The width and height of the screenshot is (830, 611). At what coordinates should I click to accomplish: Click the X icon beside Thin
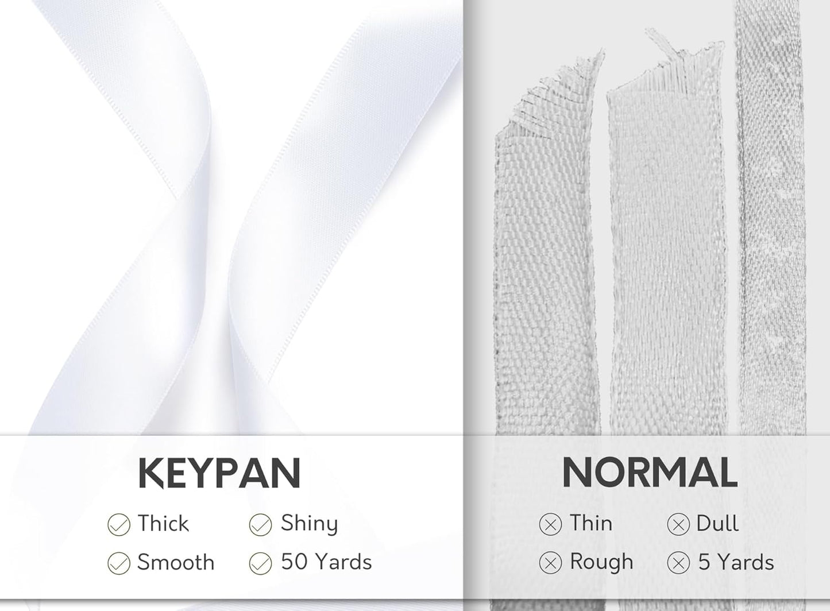click(x=550, y=524)
